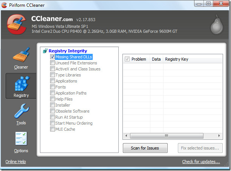Viewport: 231px width, 171px height.
Task: Click the Cleaner label in sidebar
Action: point(21,67)
